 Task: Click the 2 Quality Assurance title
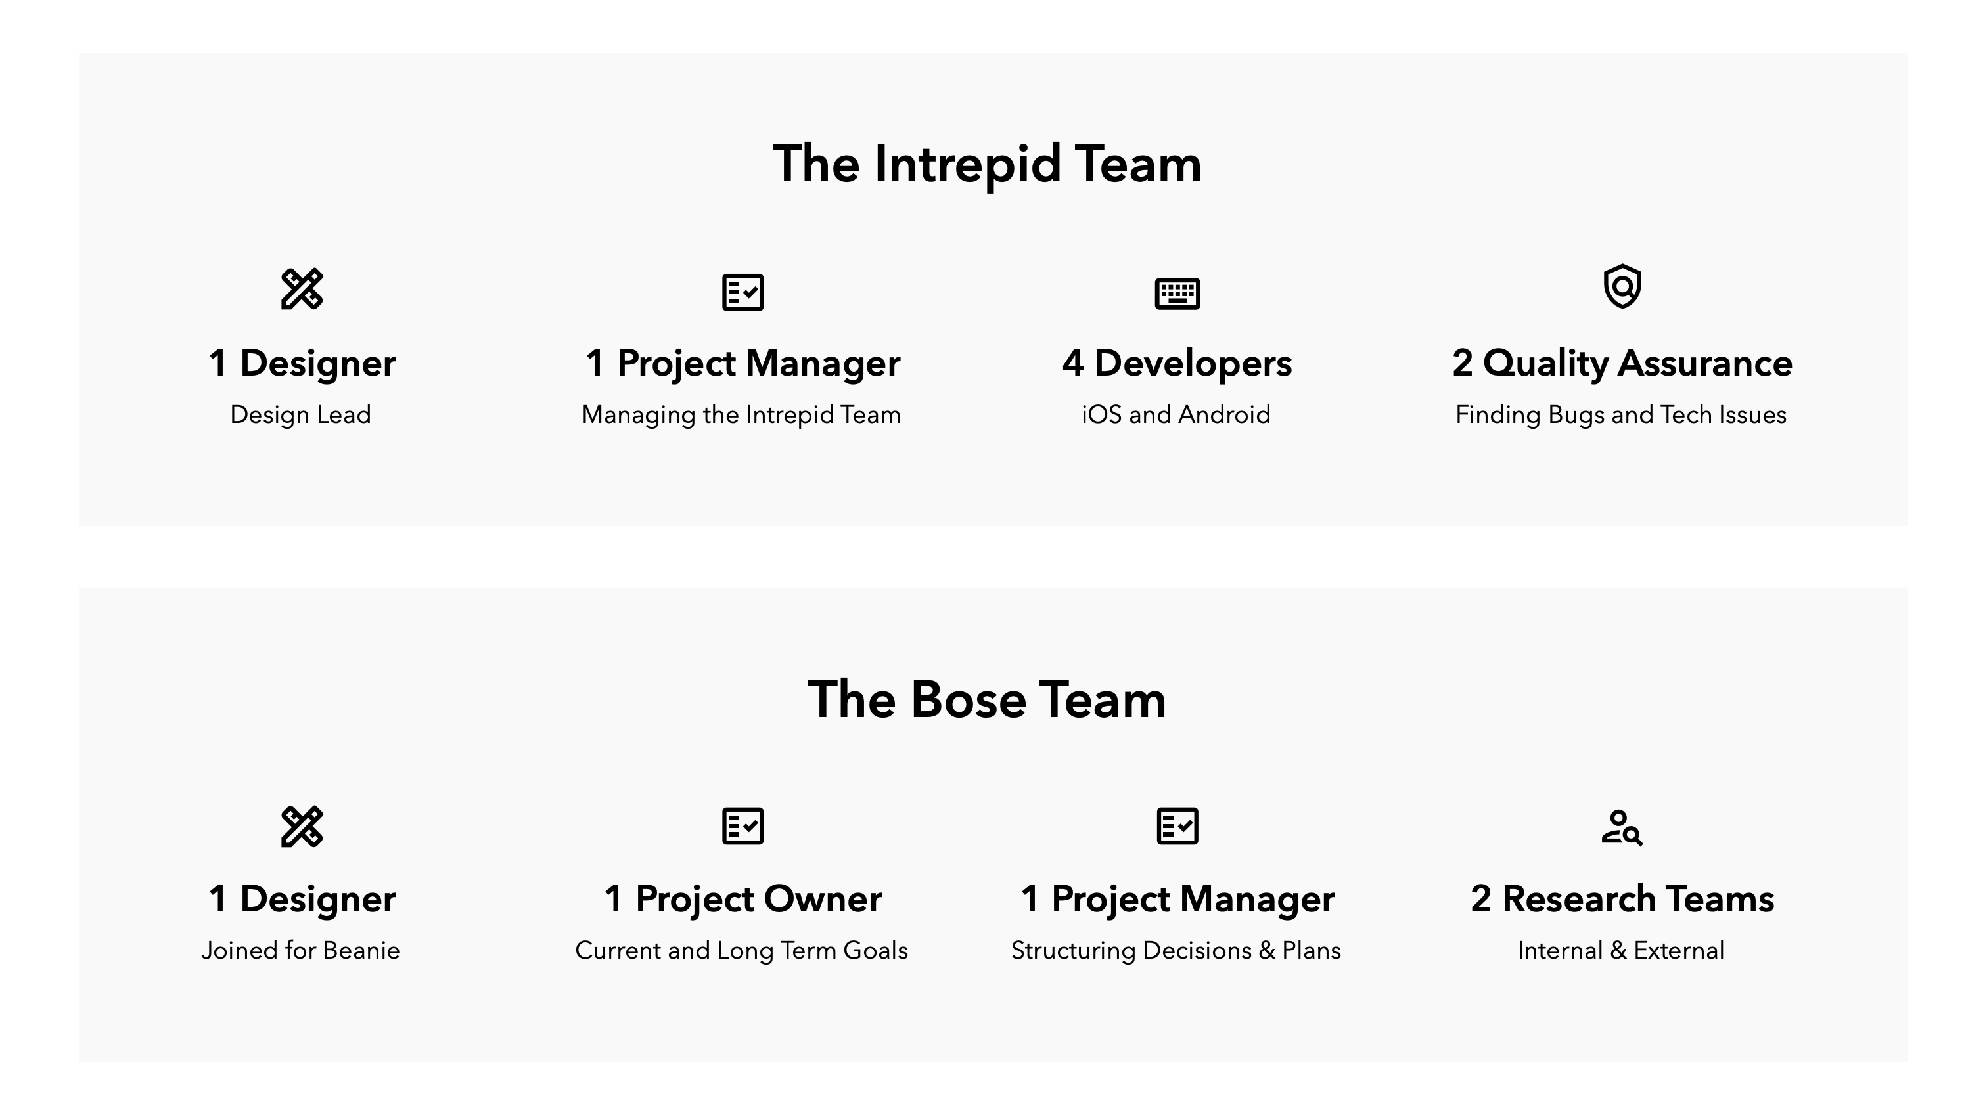[x=1622, y=363]
